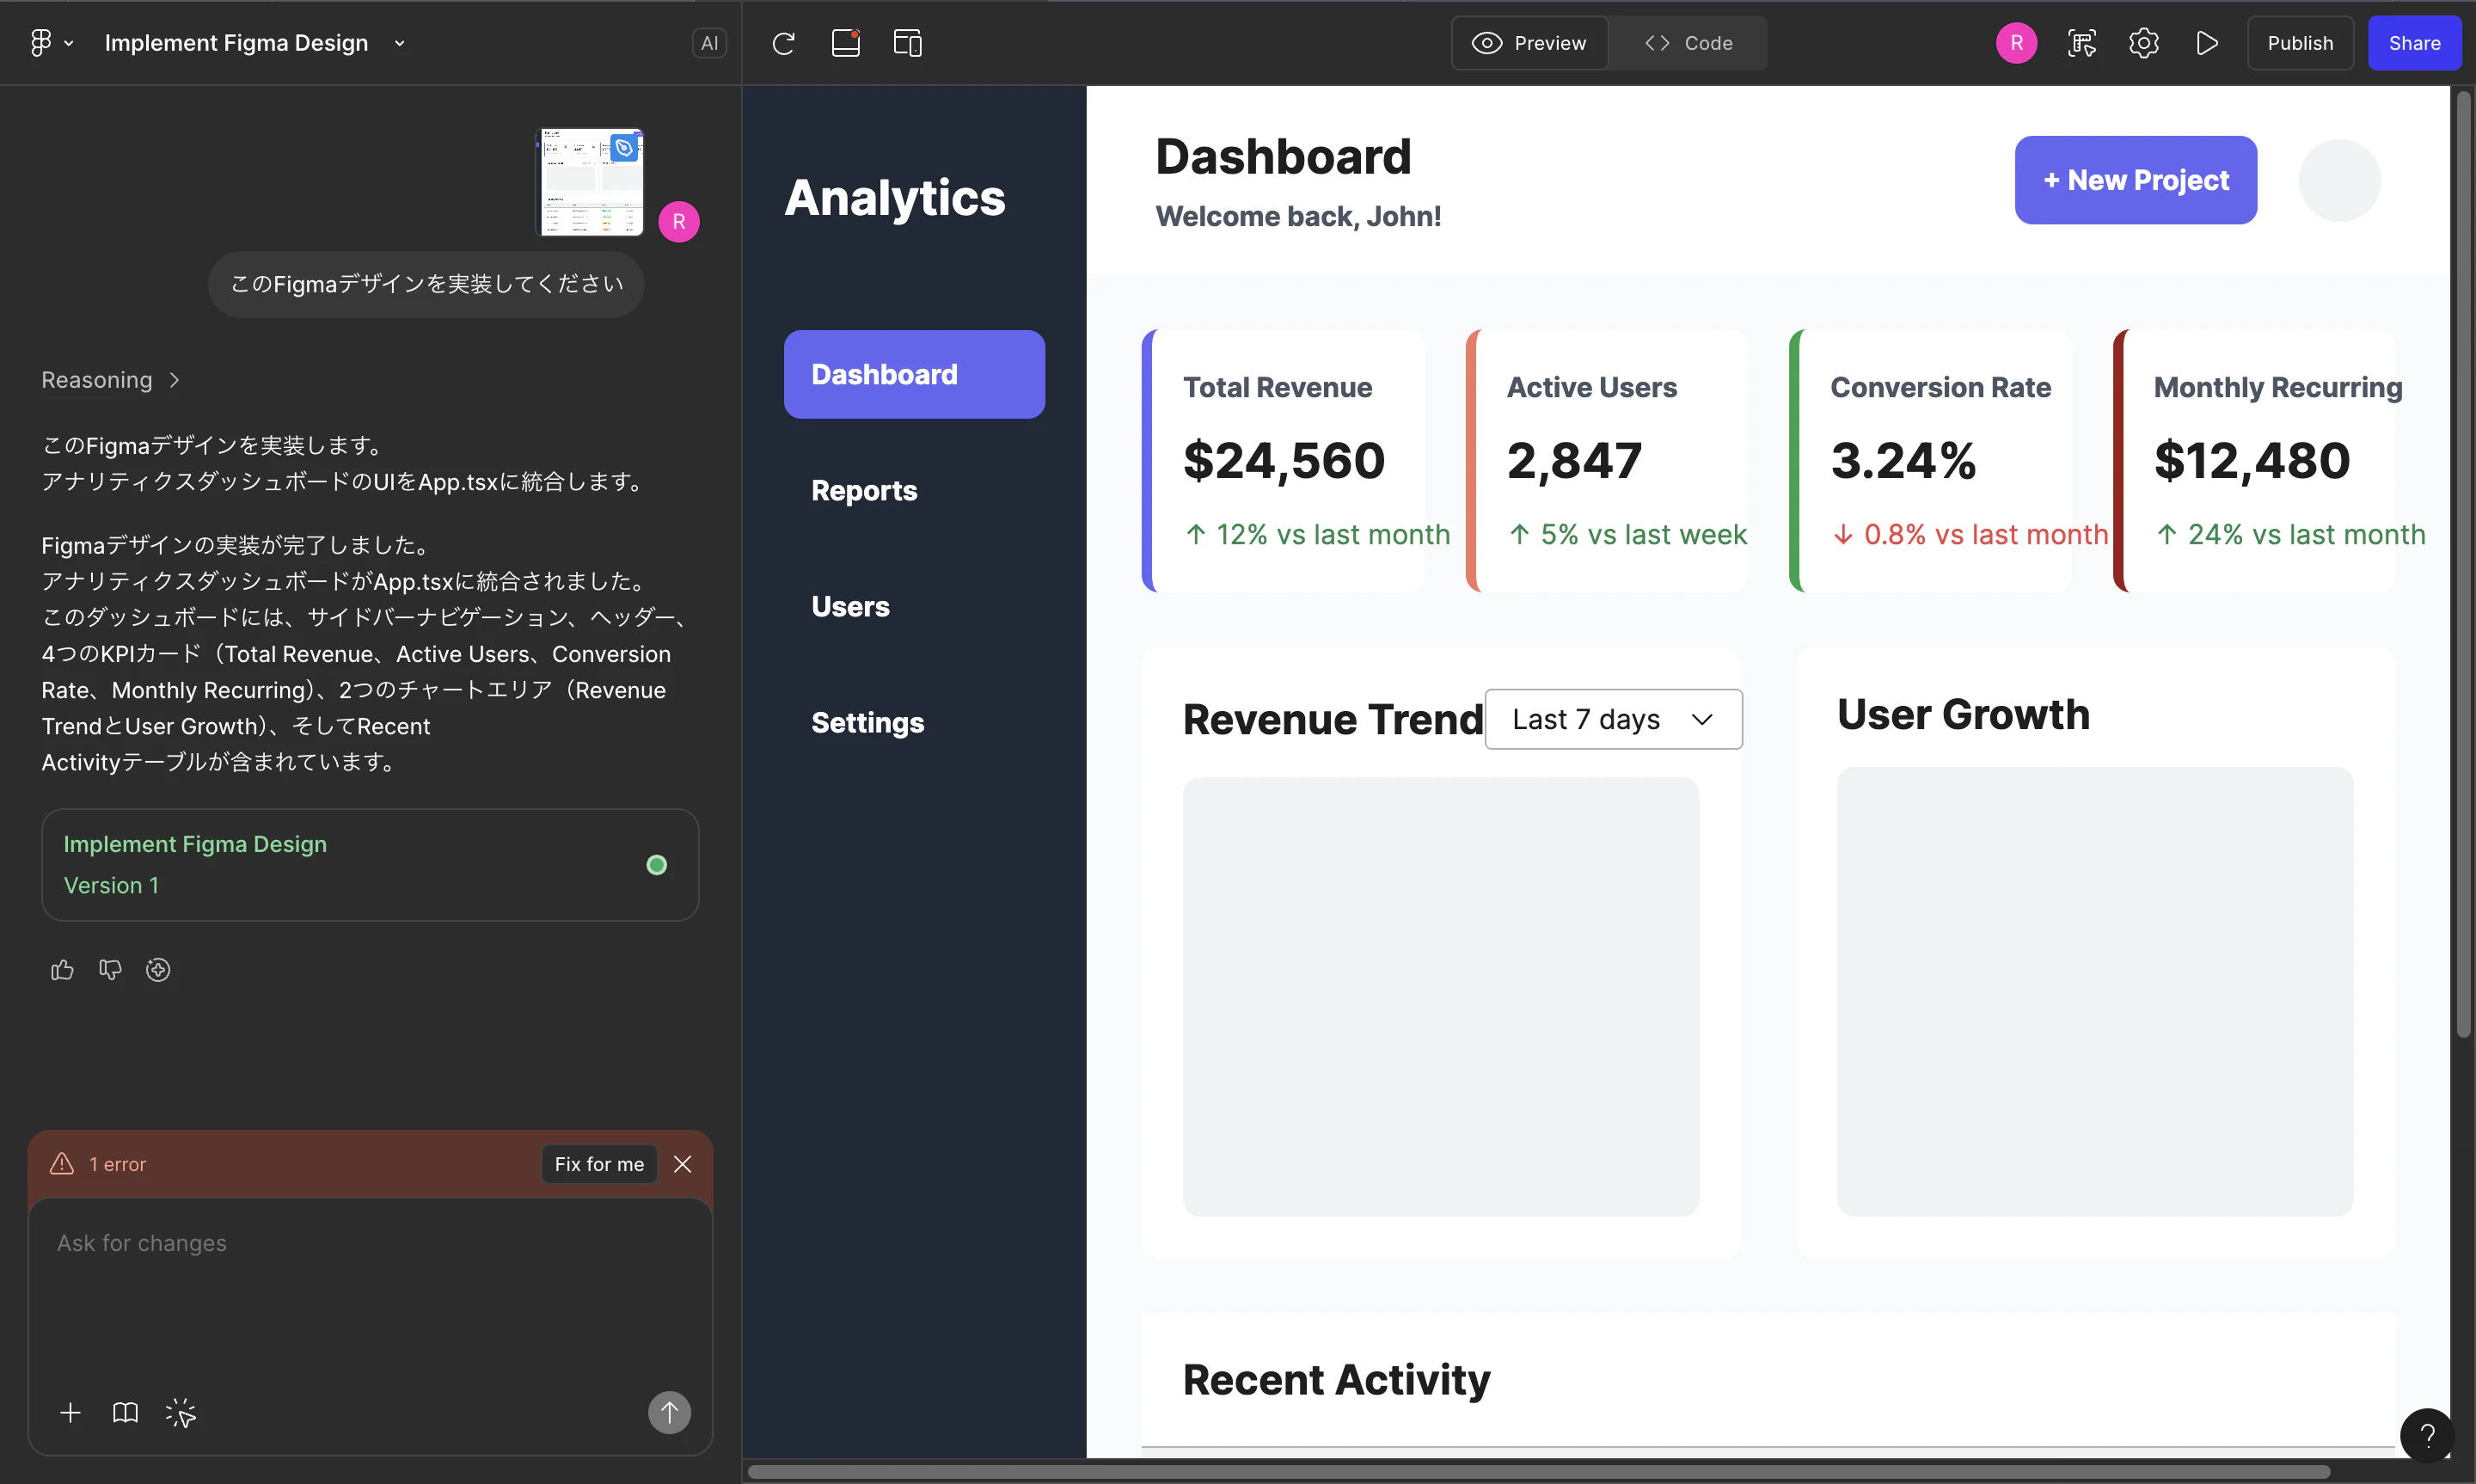Click the Ask for changes input field
Image resolution: width=2476 pixels, height=1484 pixels.
[x=370, y=1290]
